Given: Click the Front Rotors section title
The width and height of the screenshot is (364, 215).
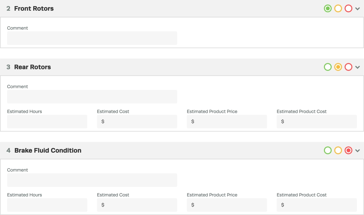Looking at the screenshot, I should (x=34, y=9).
